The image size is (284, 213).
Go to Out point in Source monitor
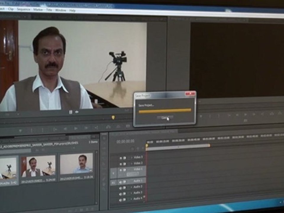(96, 128)
